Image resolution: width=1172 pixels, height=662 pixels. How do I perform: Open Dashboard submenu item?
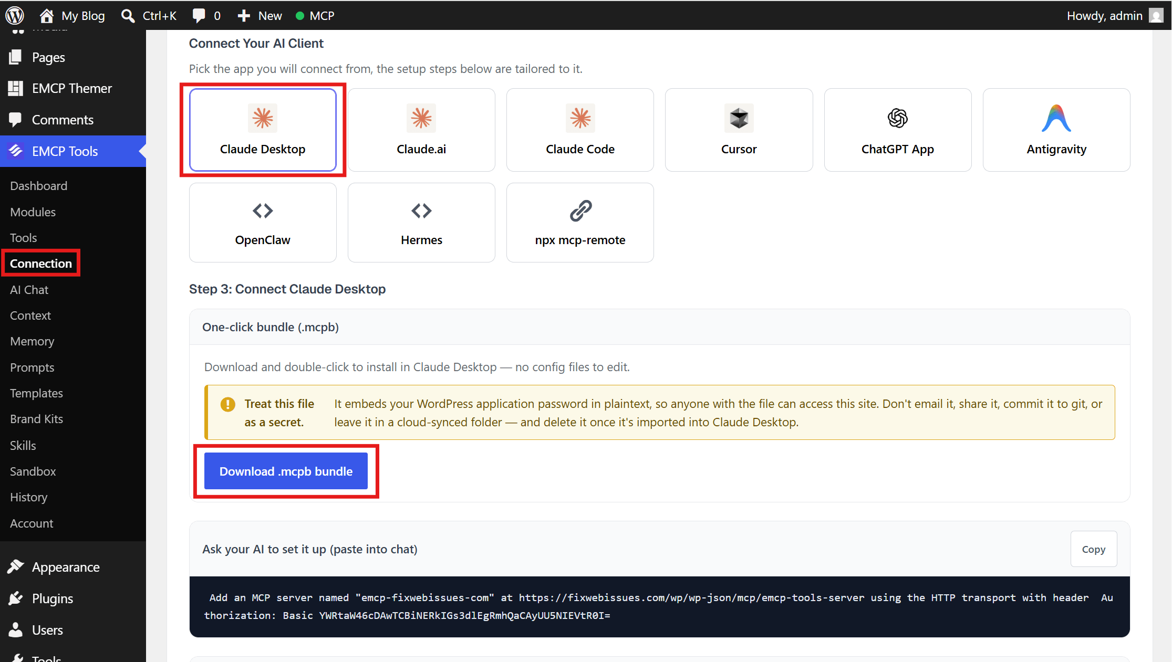pos(38,186)
